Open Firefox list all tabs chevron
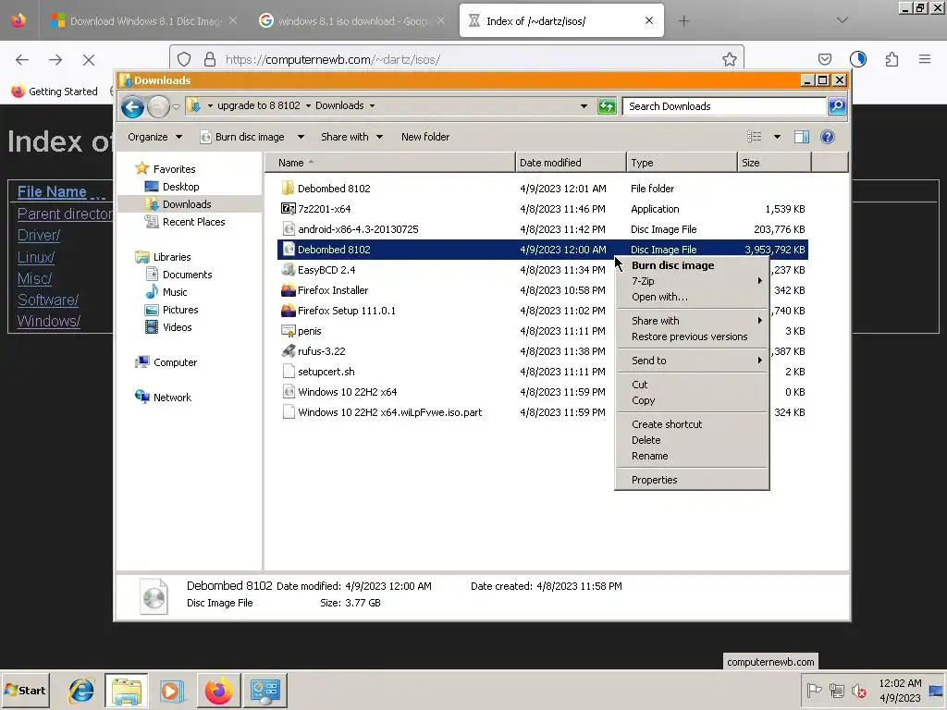Screen dimensions: 947x710 click(x=842, y=20)
